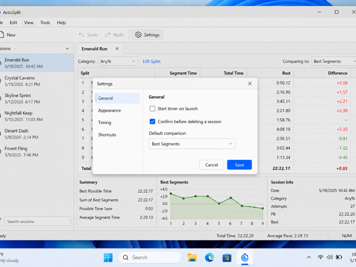Click the Cancel button
356x267 pixels.
[x=211, y=165]
